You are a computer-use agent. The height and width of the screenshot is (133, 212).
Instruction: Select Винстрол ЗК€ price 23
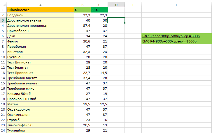pos(99,52)
